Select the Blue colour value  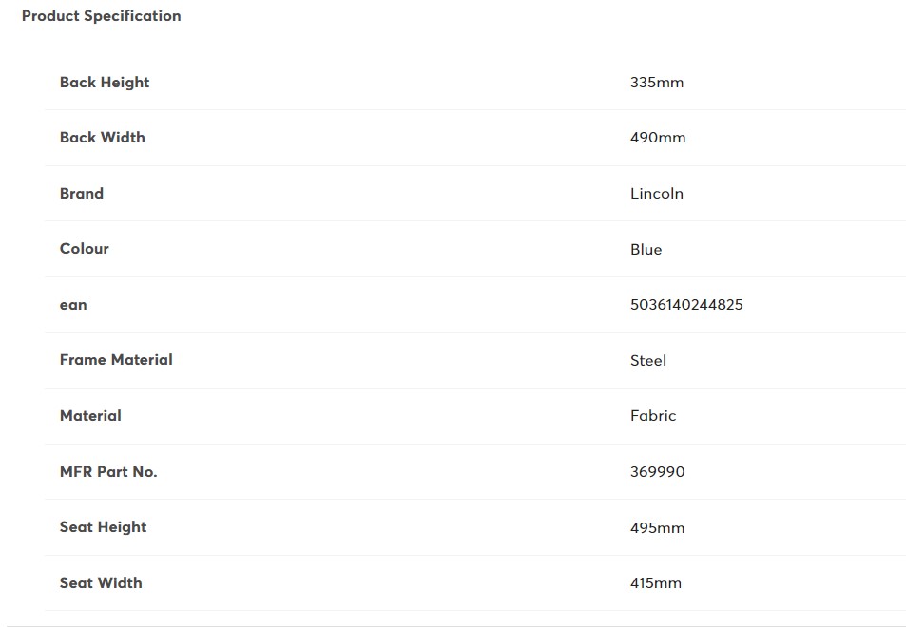tap(646, 250)
